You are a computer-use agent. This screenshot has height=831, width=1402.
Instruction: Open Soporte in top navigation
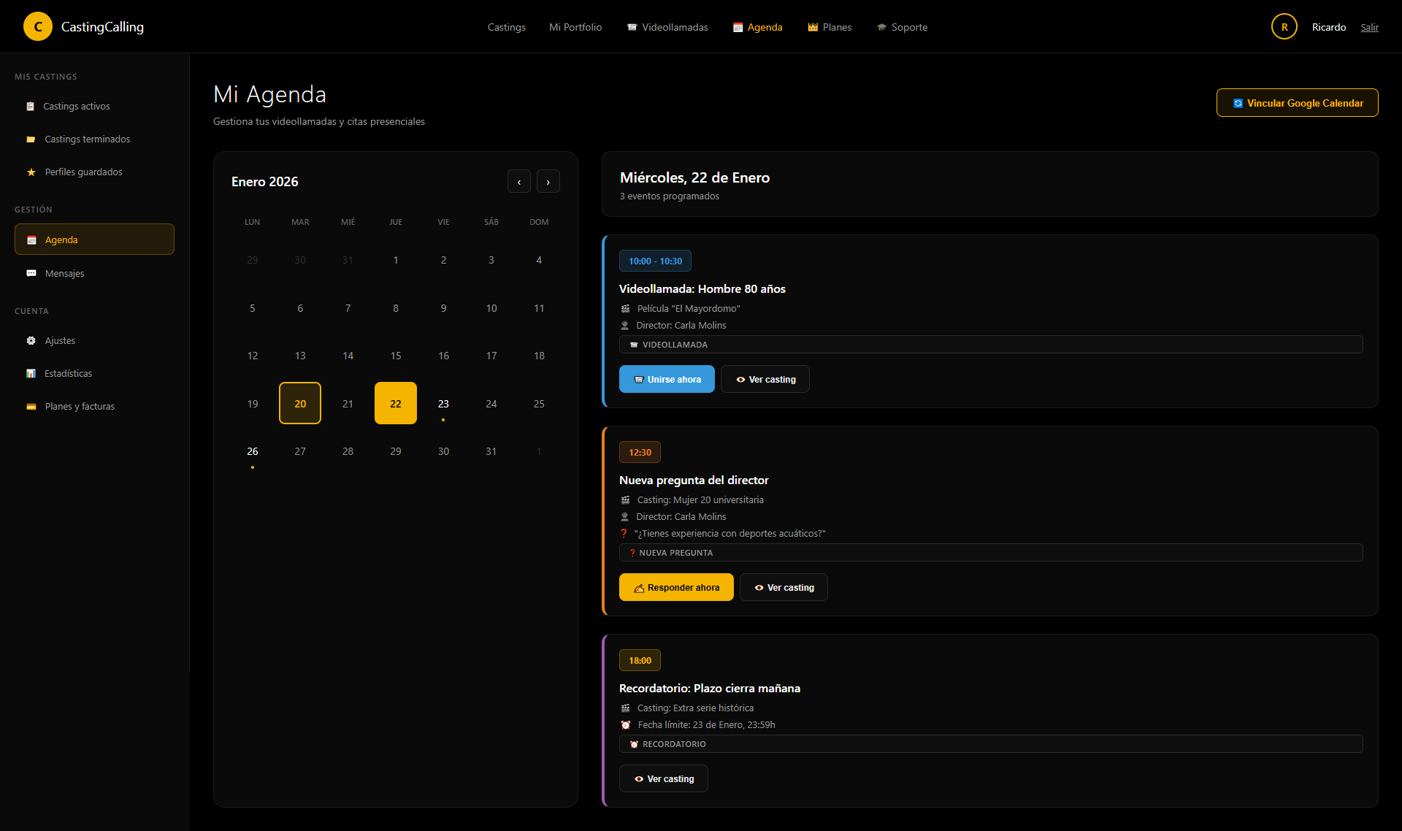coord(902,27)
